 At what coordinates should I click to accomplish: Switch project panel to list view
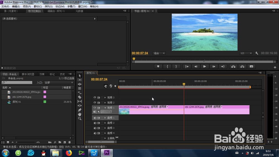pos(3,142)
